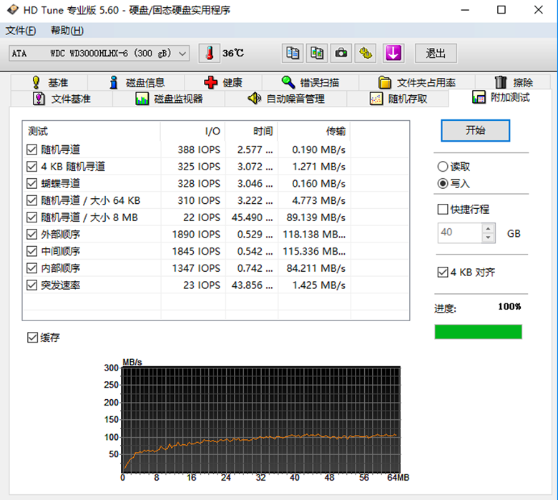Open the 磁盘监视器 tab

click(x=169, y=99)
